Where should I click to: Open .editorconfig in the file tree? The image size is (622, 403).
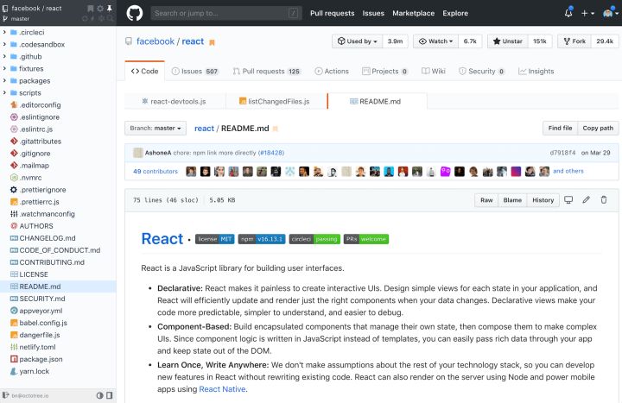[x=40, y=105]
